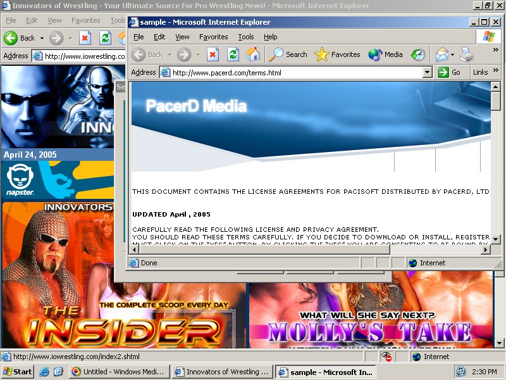
Task: Click the 2:30 PM clock in the system tray
Action: click(484, 372)
